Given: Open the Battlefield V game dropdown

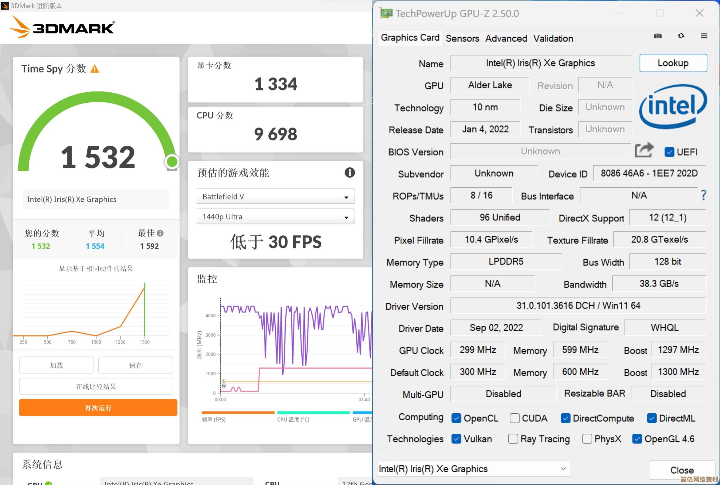Looking at the screenshot, I should [275, 196].
